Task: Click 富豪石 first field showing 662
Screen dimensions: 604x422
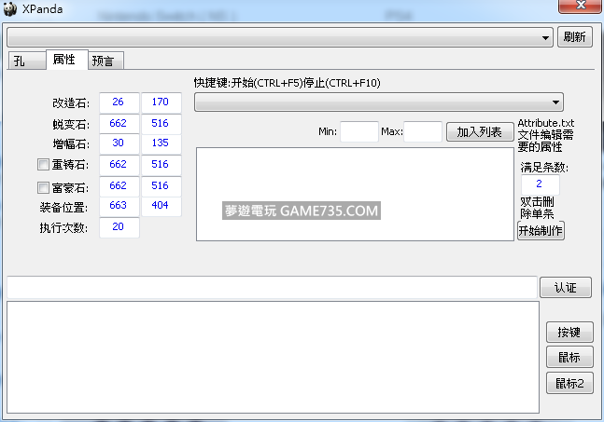Action: point(119,186)
